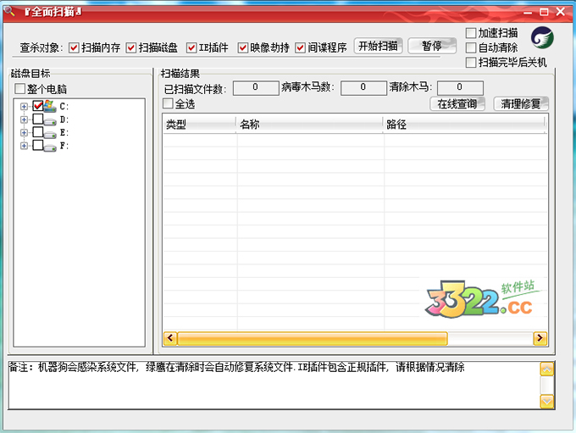
Task: Toggle the 间谍程序 checkbox
Action: 300,47
